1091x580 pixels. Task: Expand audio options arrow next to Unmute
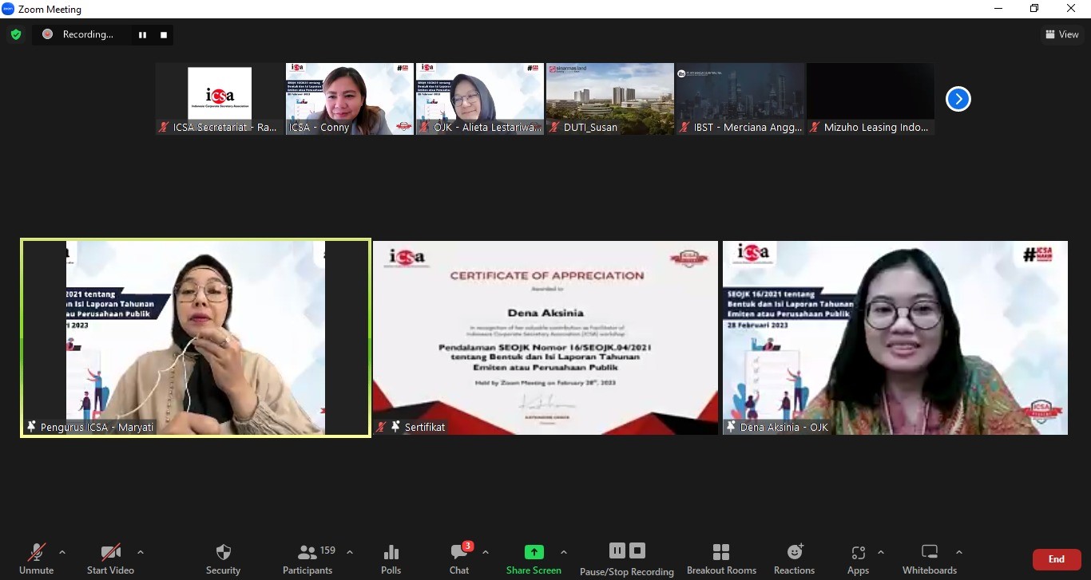coord(62,552)
